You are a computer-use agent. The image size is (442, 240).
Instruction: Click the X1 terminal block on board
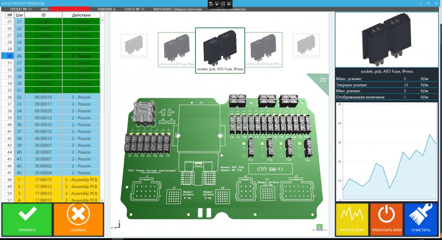[x=173, y=196]
